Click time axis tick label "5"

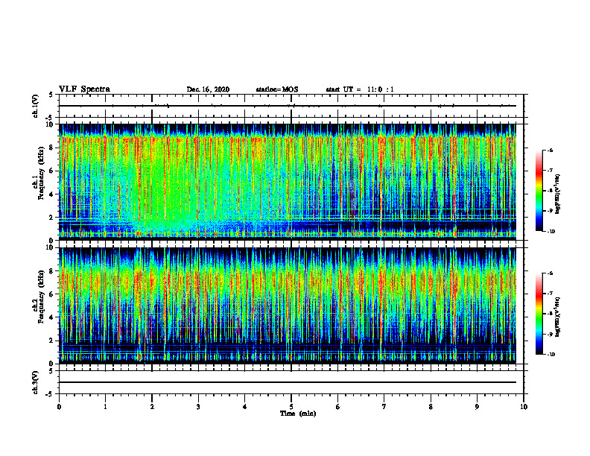coord(291,407)
